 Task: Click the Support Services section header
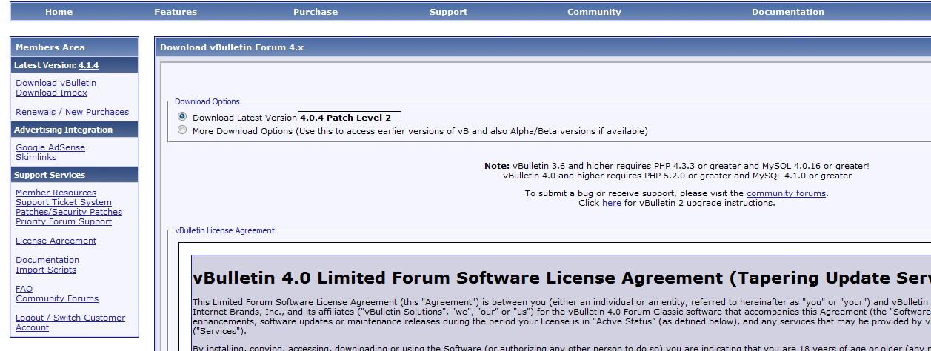74,175
